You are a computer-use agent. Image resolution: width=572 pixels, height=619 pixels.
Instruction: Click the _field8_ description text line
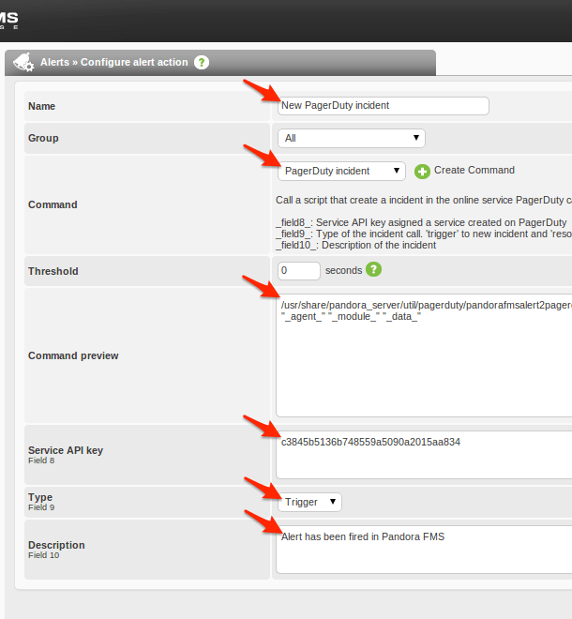click(x=421, y=222)
